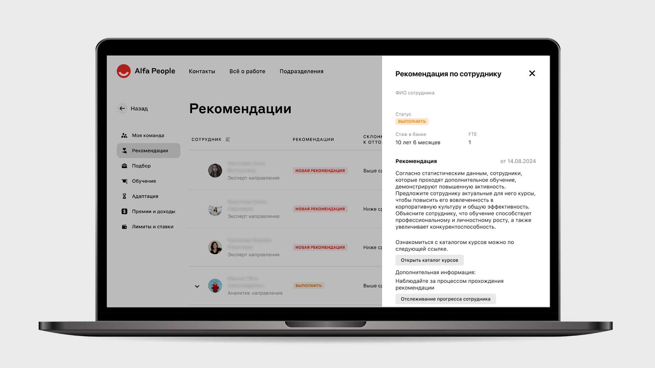Toggle НОВАЯ РЕКОМЕНДАЦИЯ badge on first employee
655x368 pixels.
coord(320,170)
